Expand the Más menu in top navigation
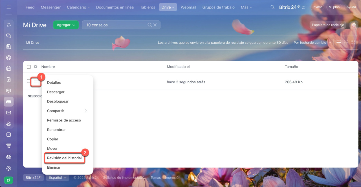The image size is (361, 187). (246, 7)
